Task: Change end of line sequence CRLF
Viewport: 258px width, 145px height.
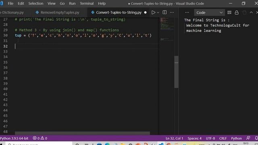Action: point(223,139)
